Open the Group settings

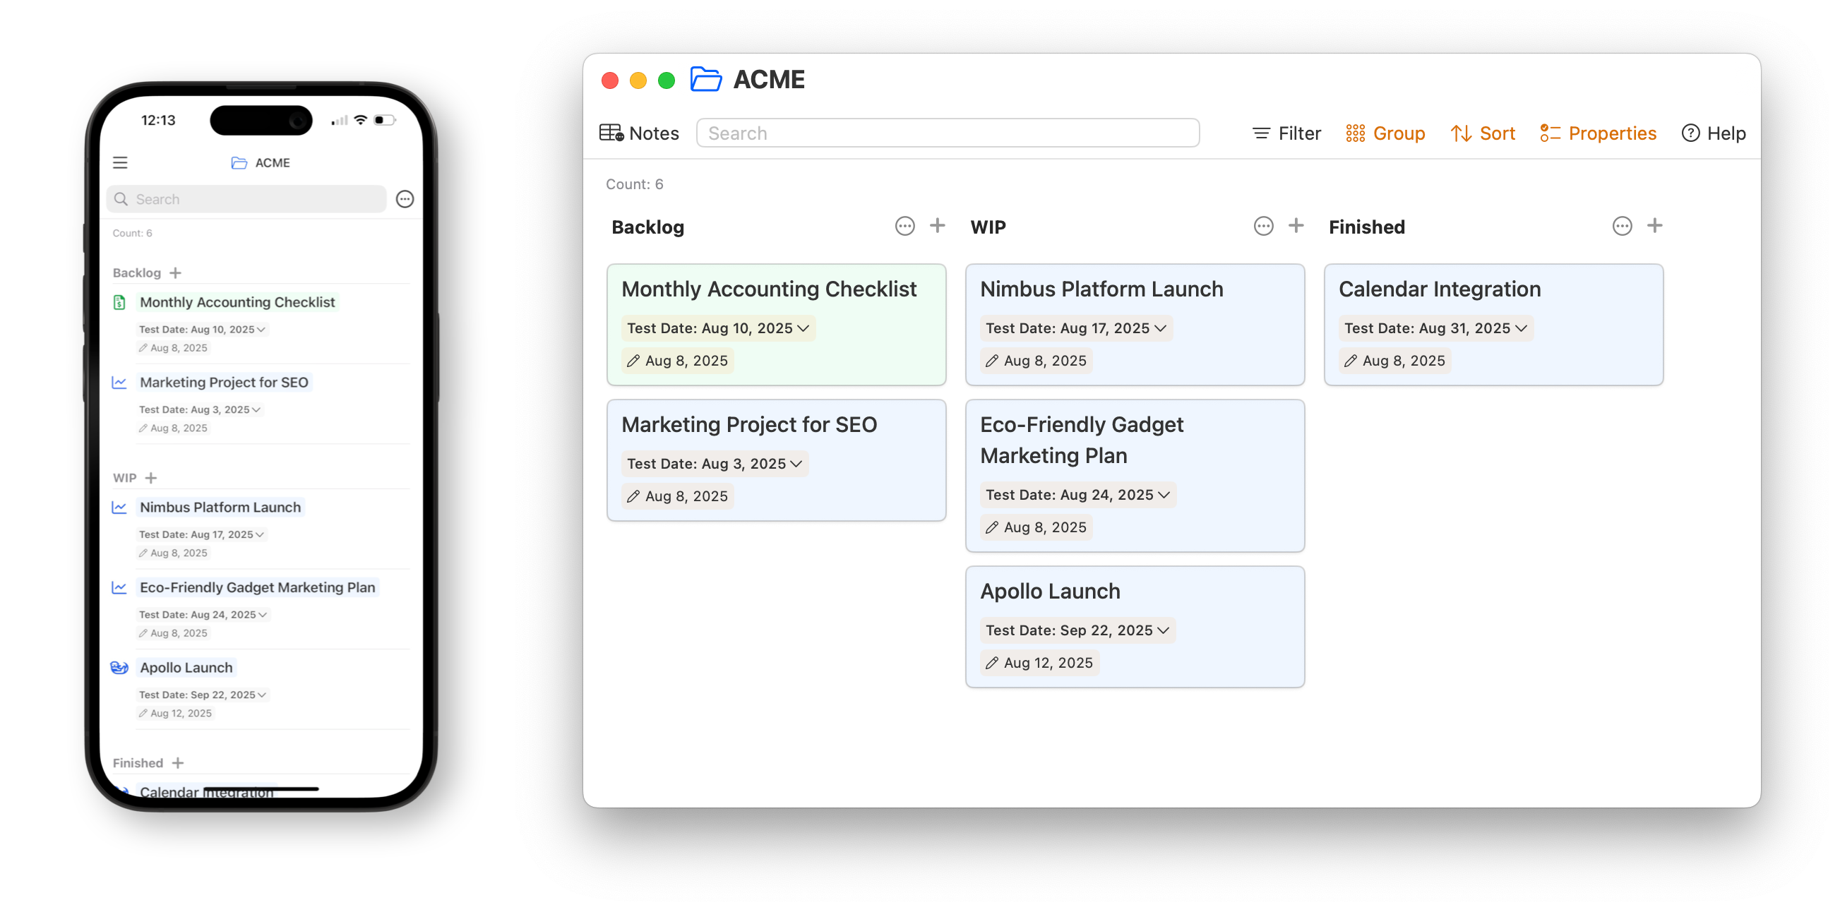point(1385,133)
